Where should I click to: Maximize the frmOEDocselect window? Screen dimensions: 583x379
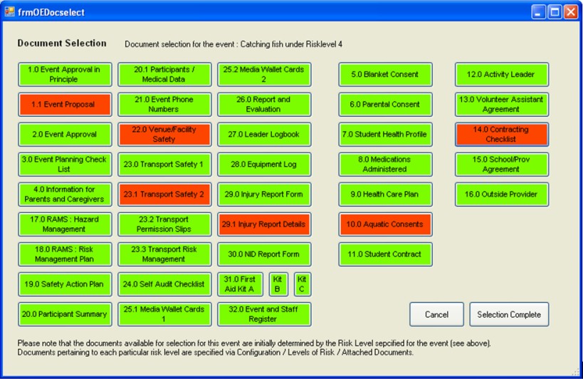click(x=555, y=12)
